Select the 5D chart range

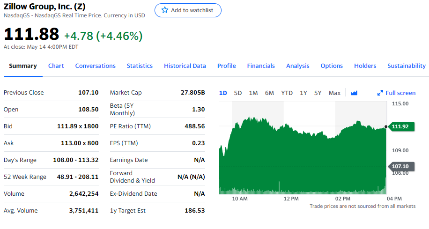(x=238, y=93)
